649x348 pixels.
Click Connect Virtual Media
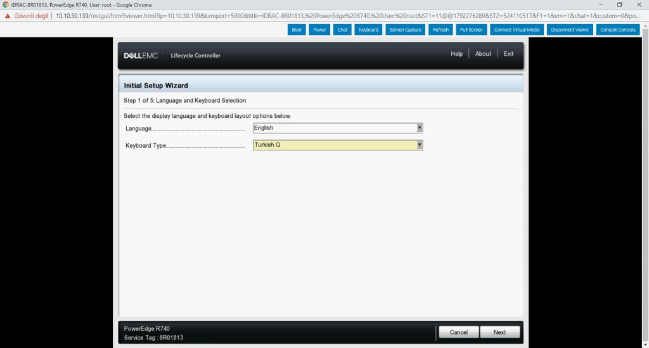pyautogui.click(x=517, y=30)
